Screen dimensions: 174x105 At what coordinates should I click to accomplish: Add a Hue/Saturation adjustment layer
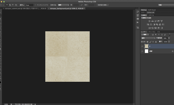(x=148, y=25)
